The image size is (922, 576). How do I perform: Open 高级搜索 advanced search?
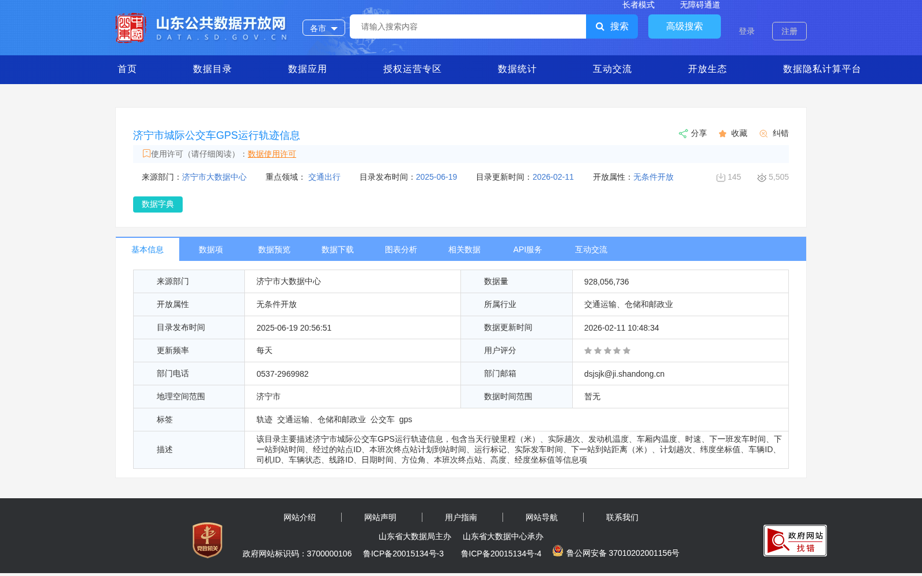(685, 26)
